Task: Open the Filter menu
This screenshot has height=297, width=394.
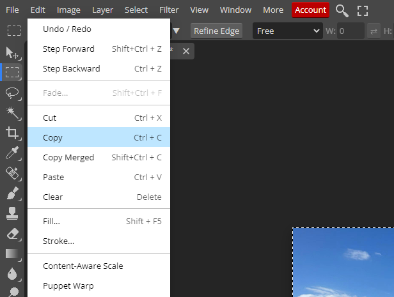Action: click(169, 10)
